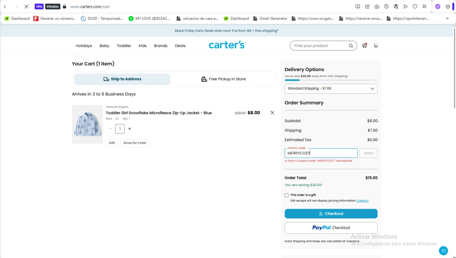This screenshot has height=258, width=456.
Task: Select Free Pickup in Store tab
Action: (223, 79)
